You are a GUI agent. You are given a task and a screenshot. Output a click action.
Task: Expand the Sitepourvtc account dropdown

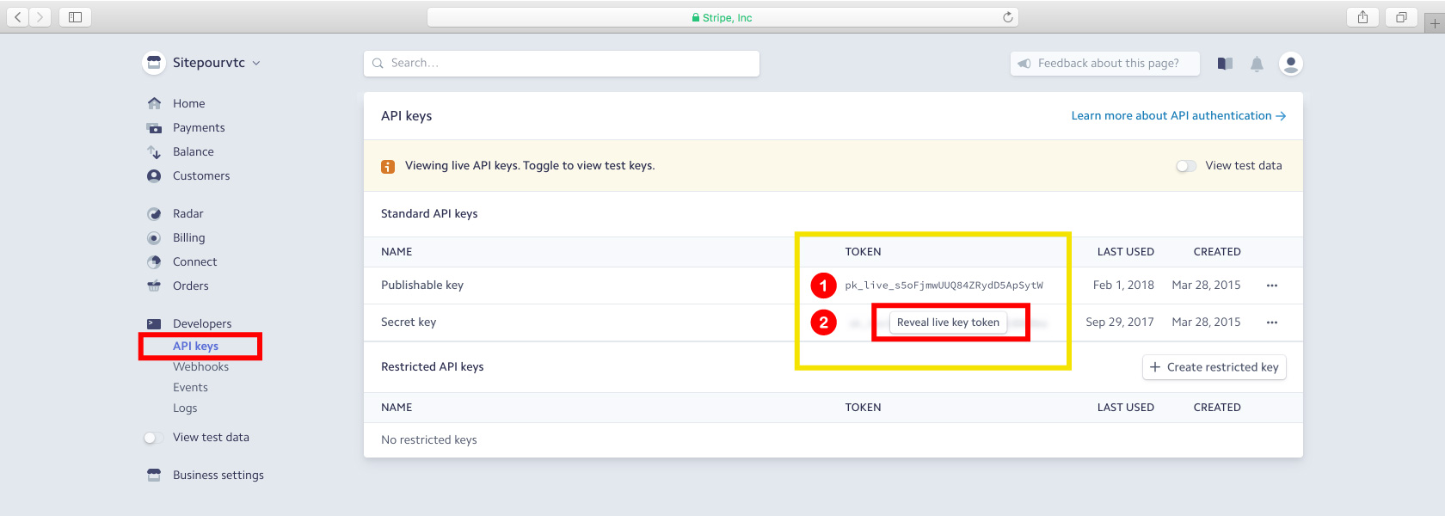point(256,63)
